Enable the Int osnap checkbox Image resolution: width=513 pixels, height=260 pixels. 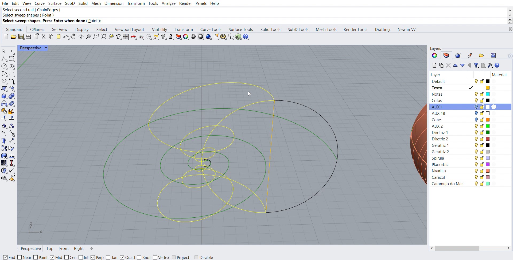pyautogui.click(x=81, y=257)
